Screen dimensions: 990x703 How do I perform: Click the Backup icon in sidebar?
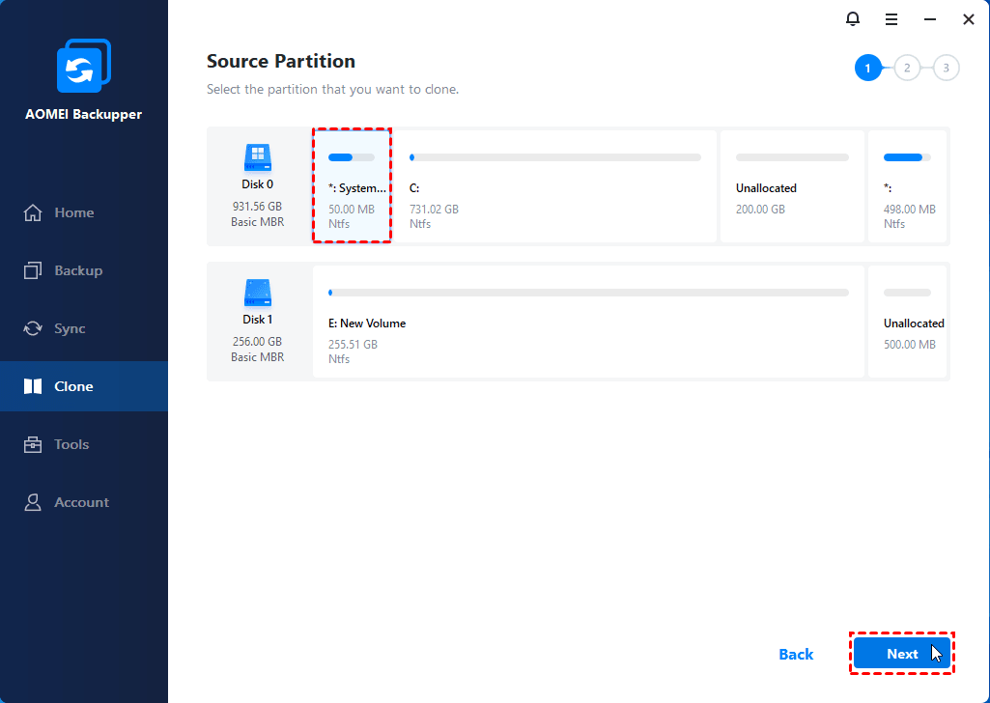pyautogui.click(x=33, y=270)
